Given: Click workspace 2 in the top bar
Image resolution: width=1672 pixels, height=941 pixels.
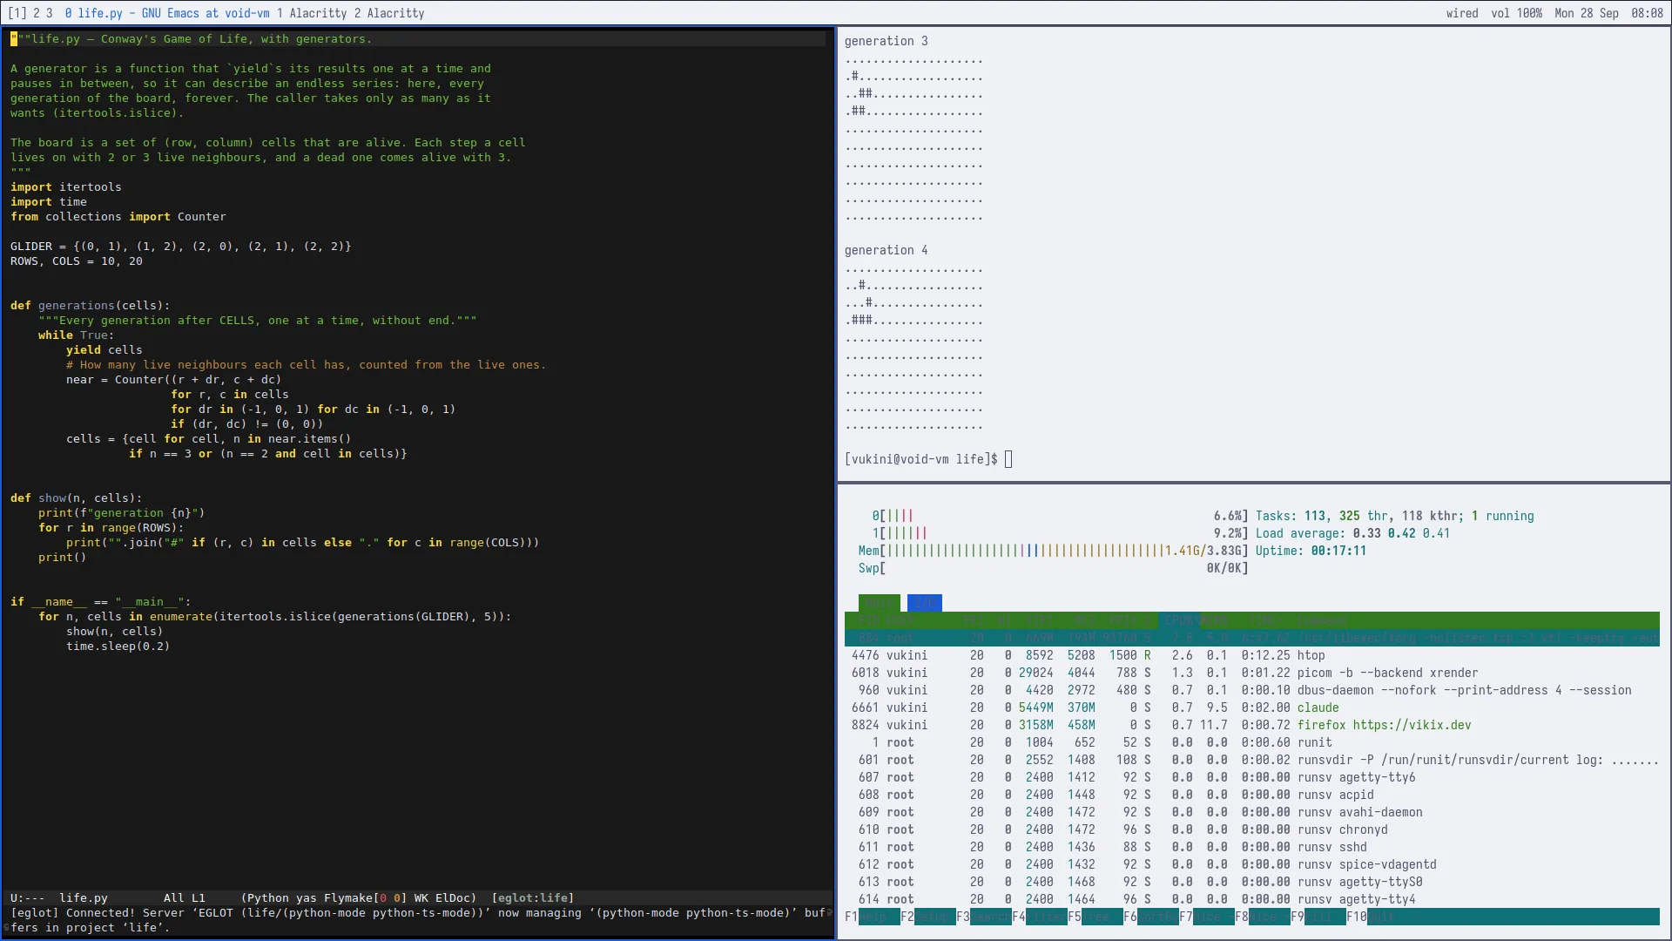Looking at the screenshot, I should tap(37, 13).
